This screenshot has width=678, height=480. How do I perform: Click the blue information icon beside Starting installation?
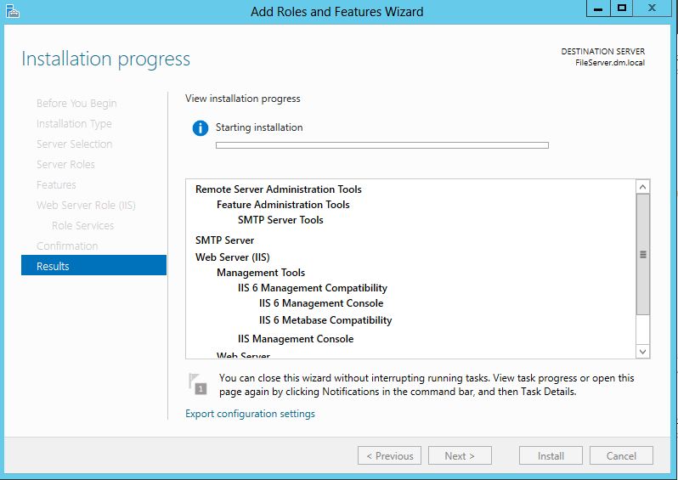coord(200,128)
